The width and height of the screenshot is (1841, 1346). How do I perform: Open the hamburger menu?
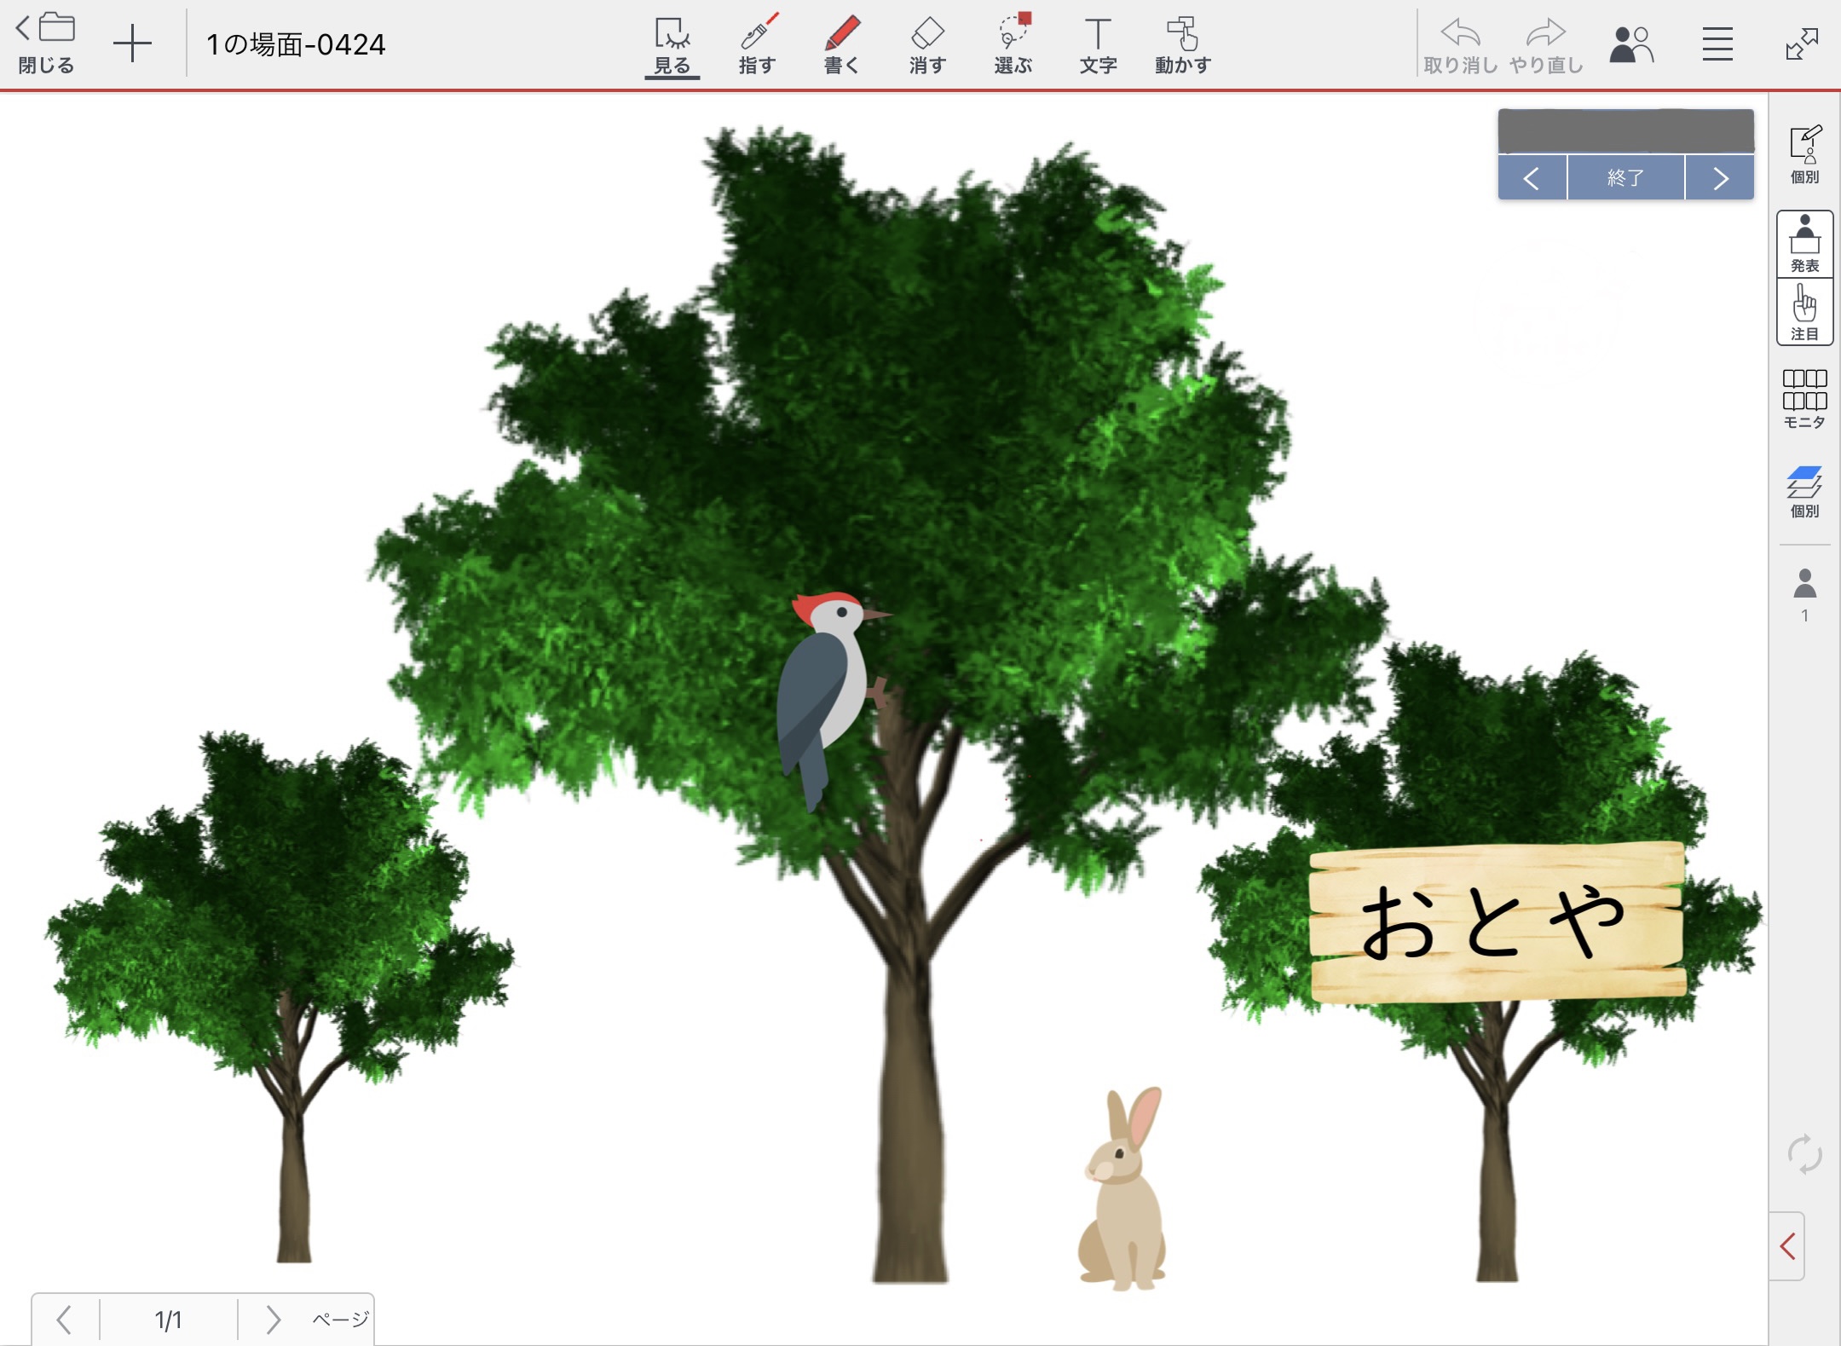1717,44
